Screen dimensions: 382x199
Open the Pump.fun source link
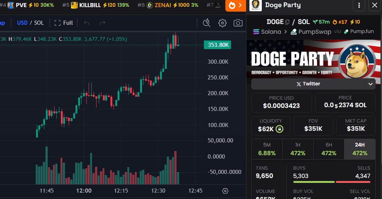click(x=359, y=31)
